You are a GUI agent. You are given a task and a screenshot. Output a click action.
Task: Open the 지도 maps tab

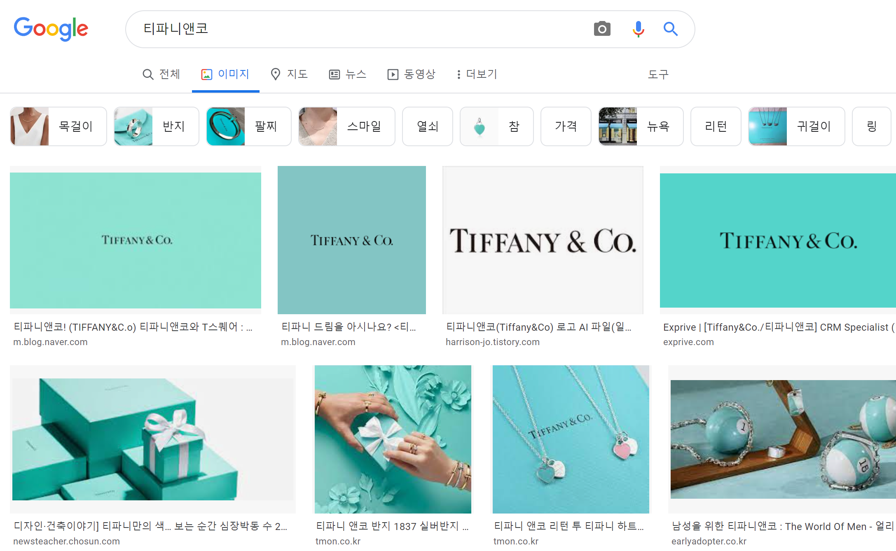(289, 74)
